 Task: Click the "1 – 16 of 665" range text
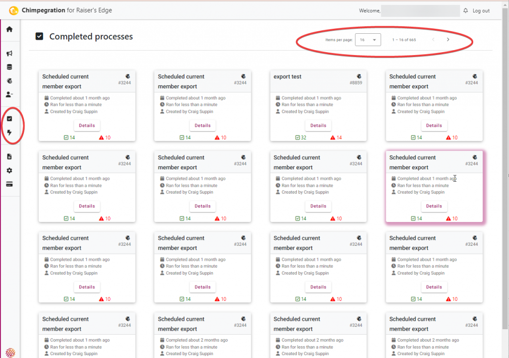click(404, 40)
